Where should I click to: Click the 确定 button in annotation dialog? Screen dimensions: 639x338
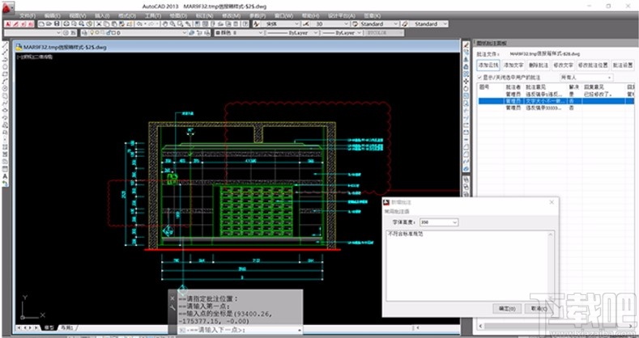point(507,308)
